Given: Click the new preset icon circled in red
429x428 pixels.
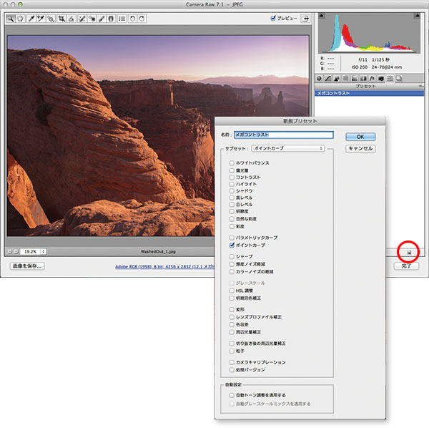Looking at the screenshot, I should point(408,251).
